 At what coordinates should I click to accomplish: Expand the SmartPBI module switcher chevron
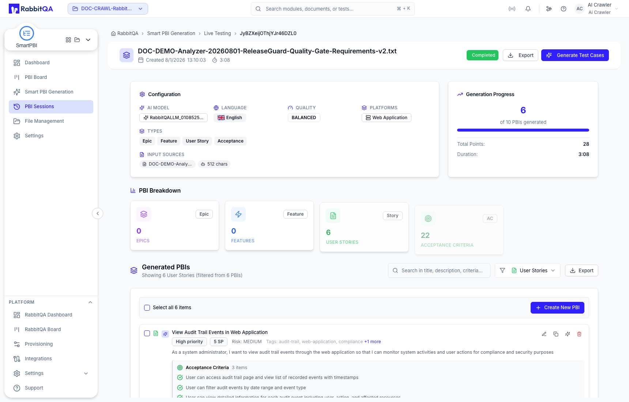click(88, 40)
